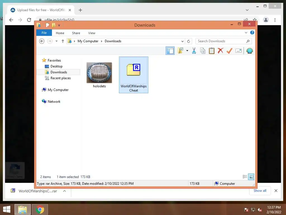Refresh the Downloads folder view
Image resolution: width=286 pixels, height=215 pixels.
coord(189,41)
